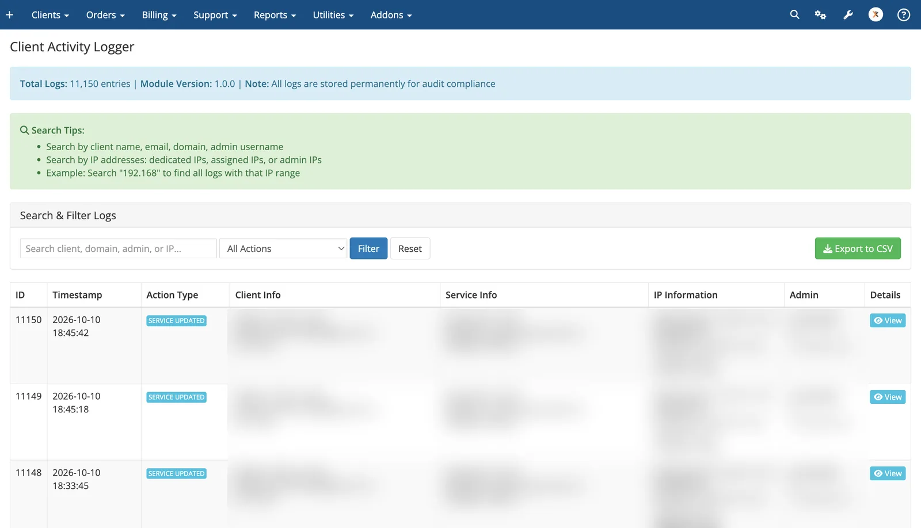Click the Search & Filter Logs panel title
This screenshot has height=528, width=921.
pos(68,216)
